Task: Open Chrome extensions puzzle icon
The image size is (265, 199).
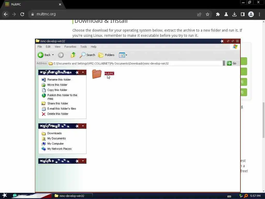Action: tap(218, 15)
